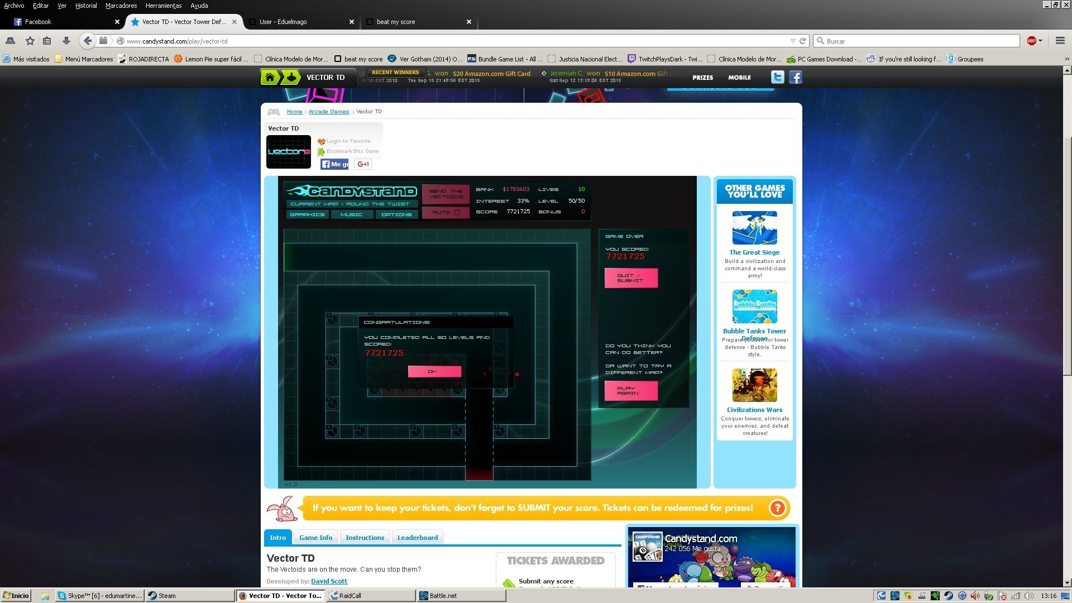The width and height of the screenshot is (1072, 603).
Task: Click the safely remove hardware tray icon
Action: click(x=989, y=596)
